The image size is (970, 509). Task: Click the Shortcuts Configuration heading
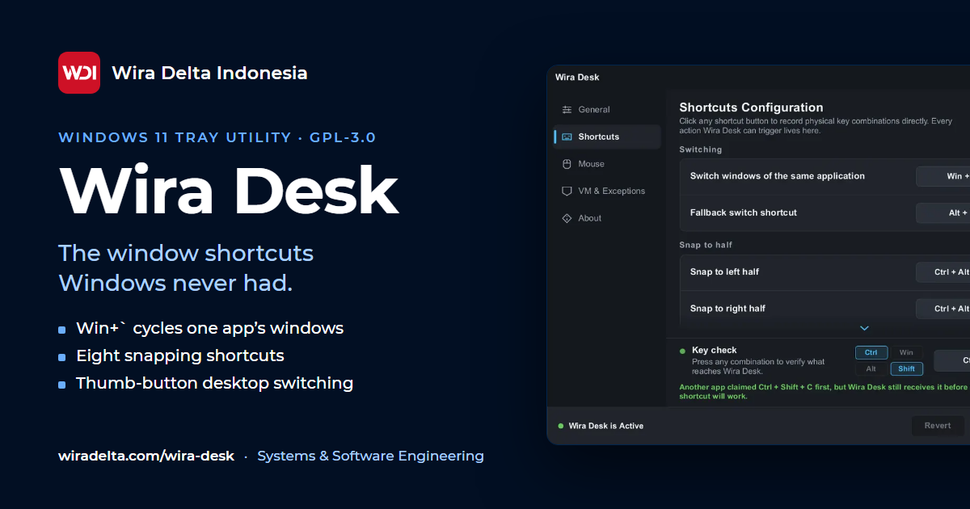click(x=751, y=107)
